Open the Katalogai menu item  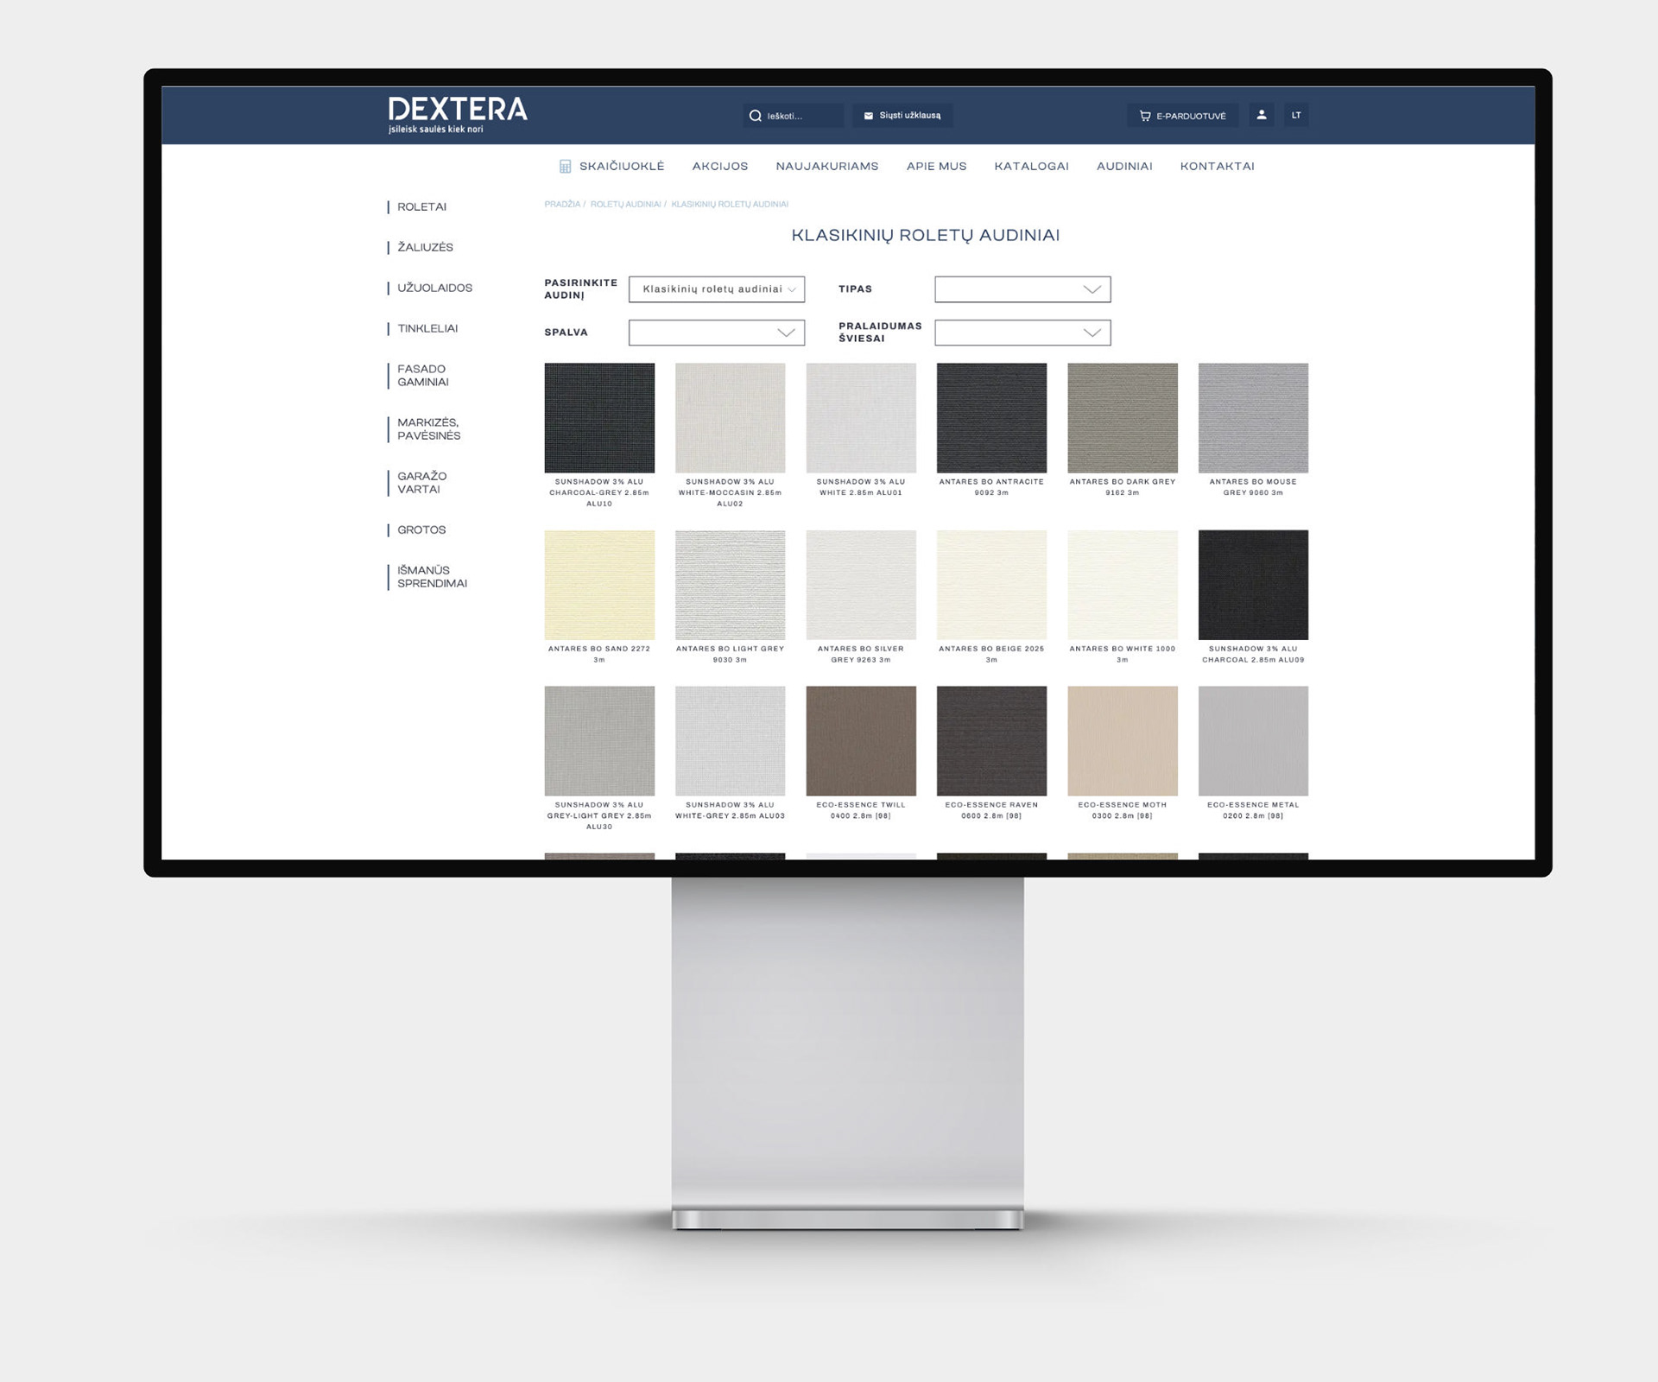point(1031,167)
